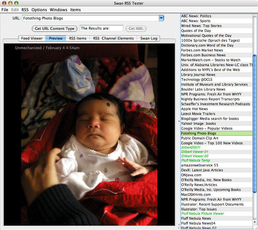Choose Public Domain Clip Art feed
The height and width of the screenshot is (230, 258).
pyautogui.click(x=200, y=138)
